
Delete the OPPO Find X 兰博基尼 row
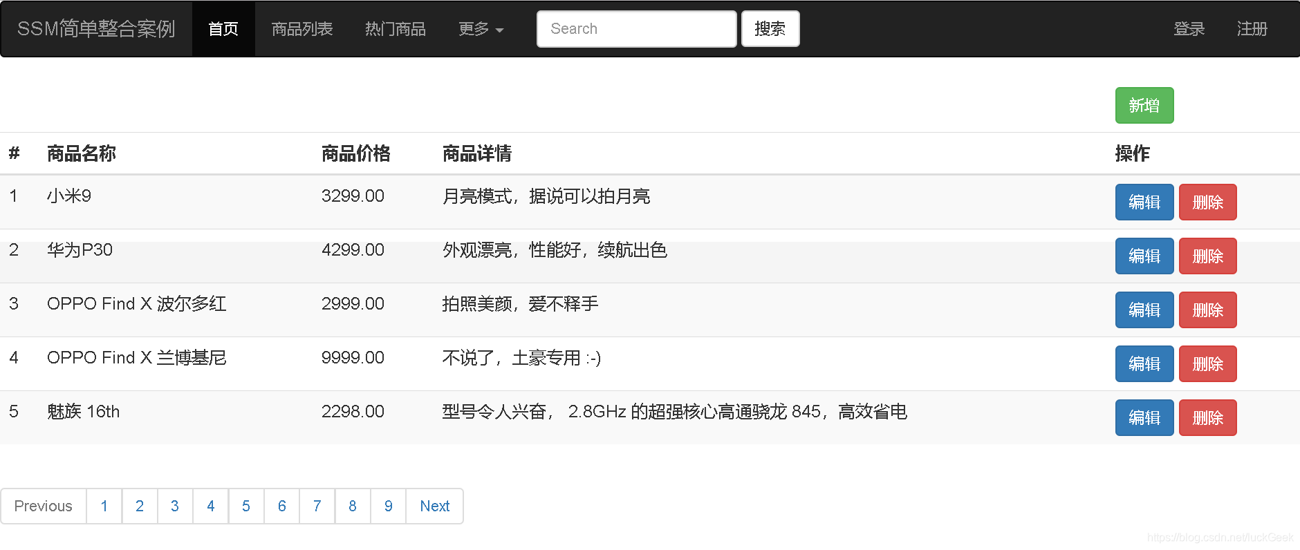(1208, 364)
